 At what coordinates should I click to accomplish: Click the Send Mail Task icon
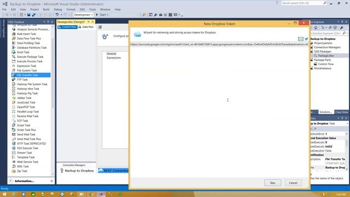(x=14, y=134)
